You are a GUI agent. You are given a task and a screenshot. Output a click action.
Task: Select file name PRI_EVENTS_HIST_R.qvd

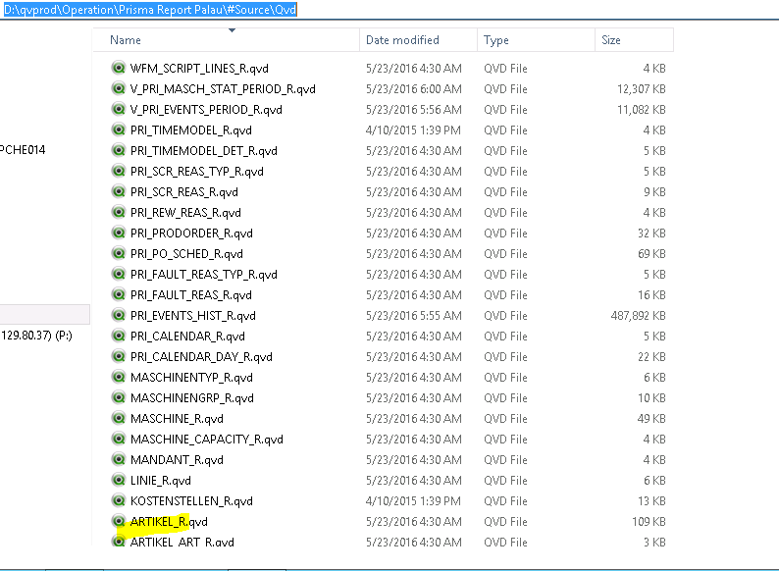192,316
